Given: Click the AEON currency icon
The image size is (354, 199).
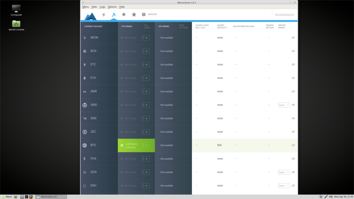Looking at the screenshot, I should (85, 38).
